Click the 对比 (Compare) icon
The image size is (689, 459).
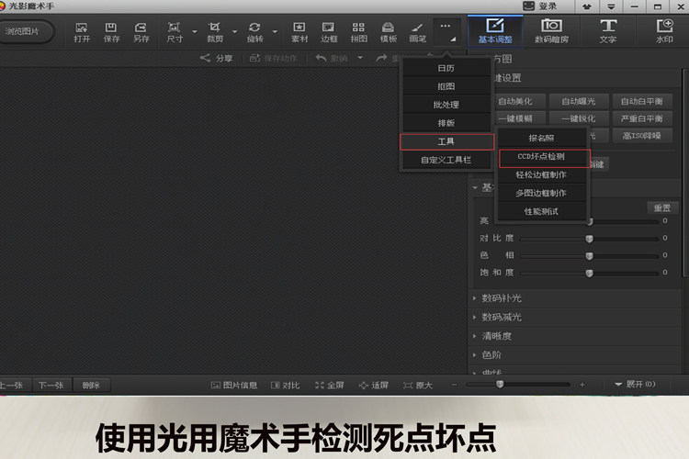pyautogui.click(x=275, y=386)
